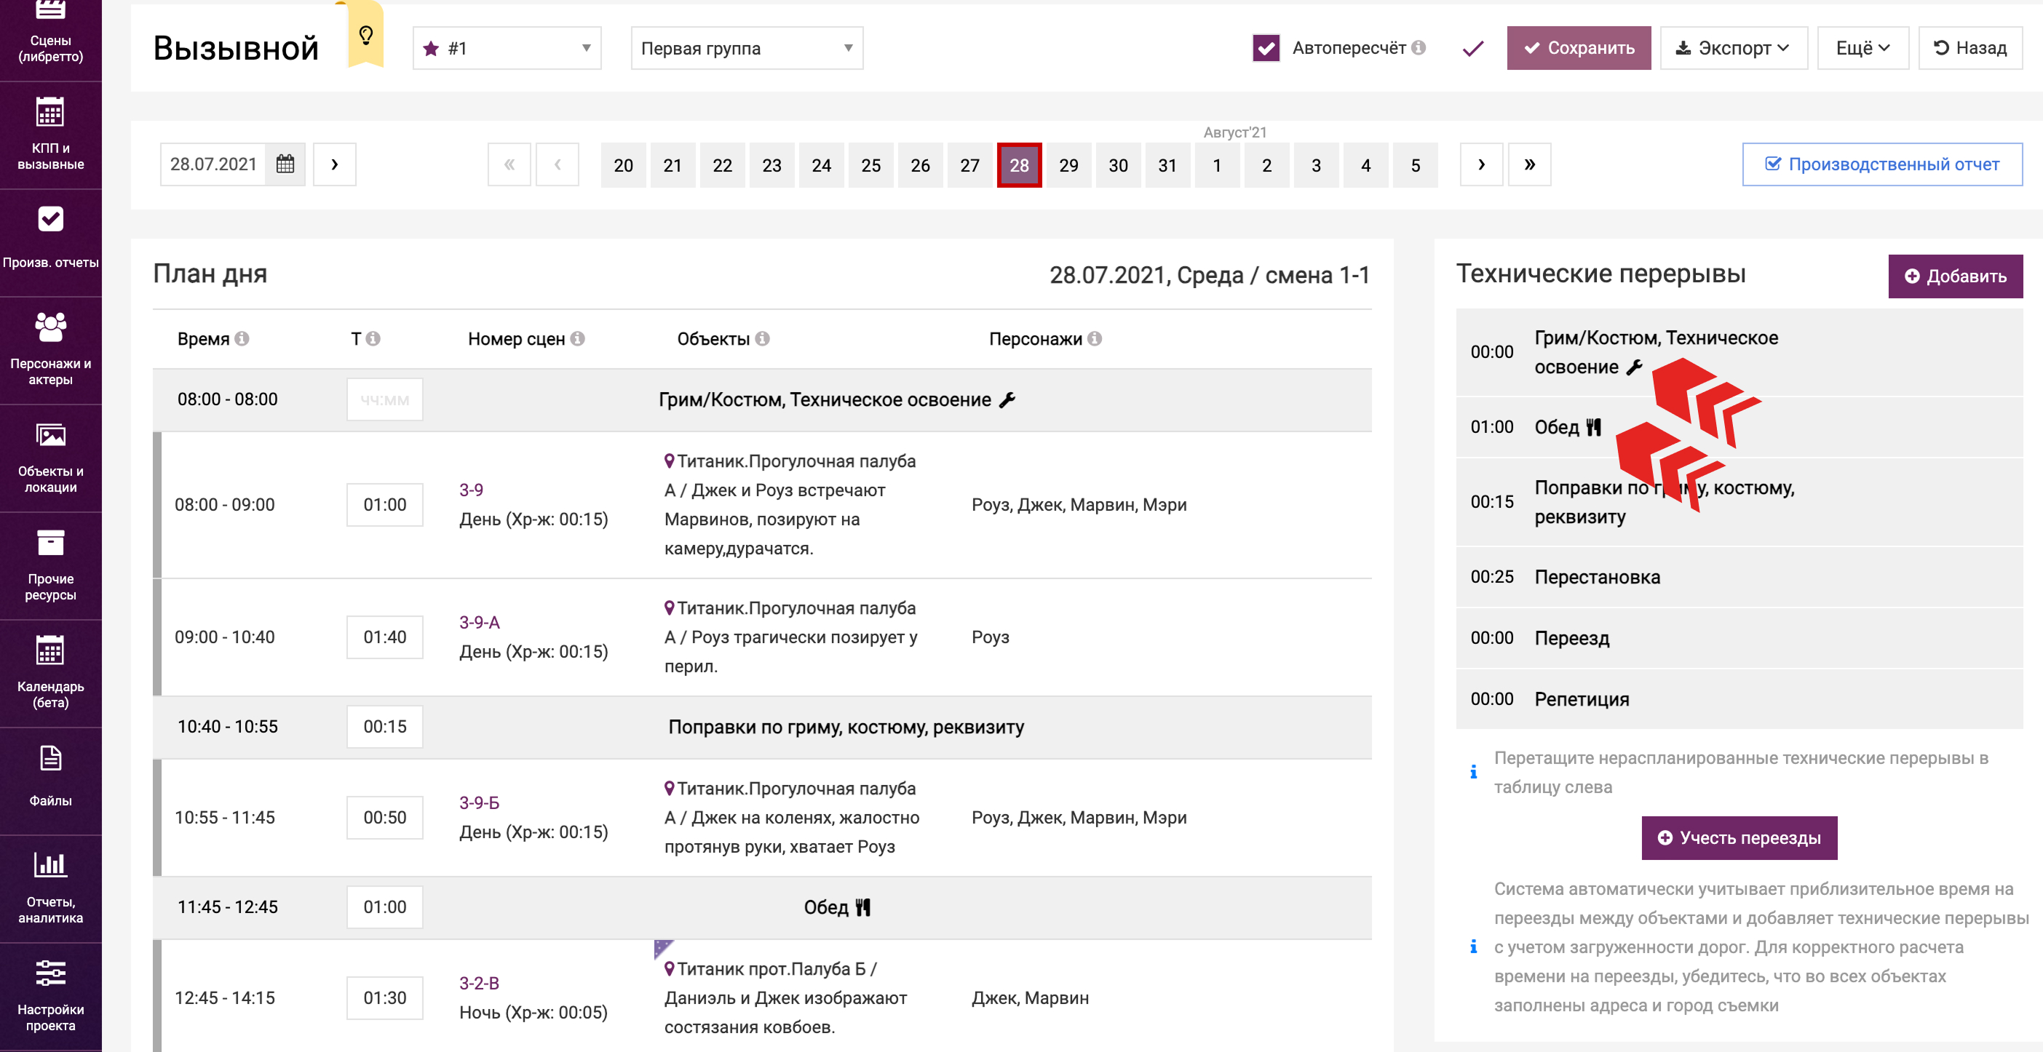Viewport: 2043px width, 1052px height.
Task: Click Учесть переезды button
Action: [1739, 838]
